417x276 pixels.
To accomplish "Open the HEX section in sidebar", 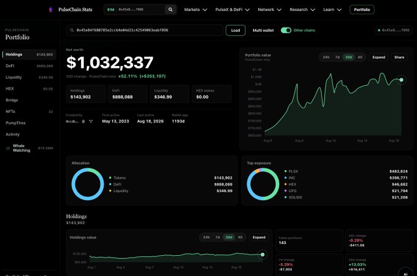I will 29,89.
